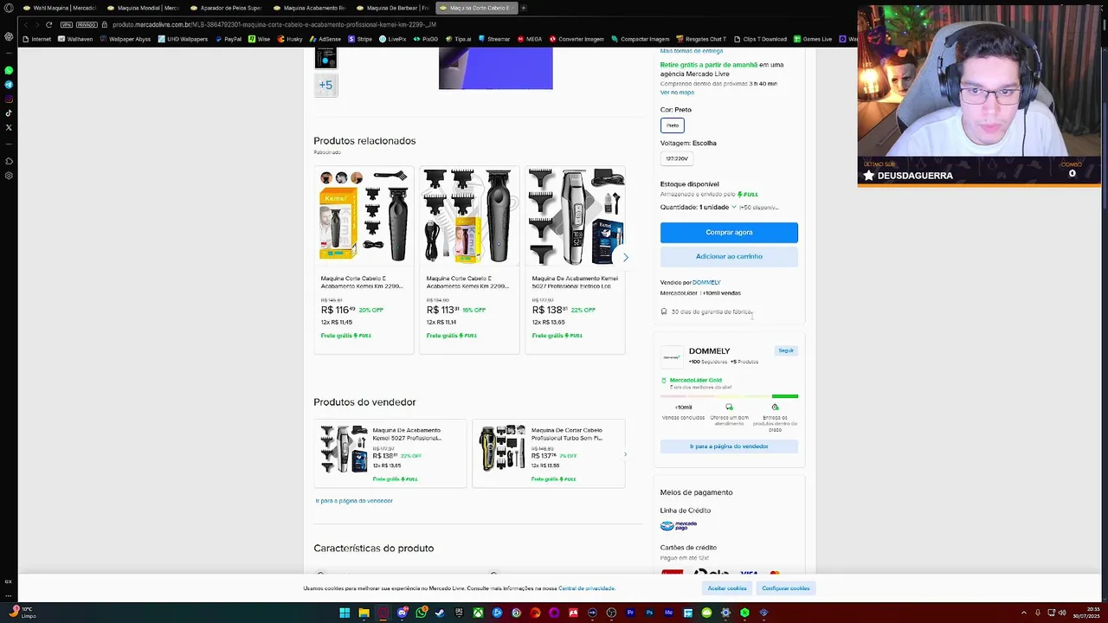1108x623 pixels.
Task: Open the MEGA bookmark
Action: pyautogui.click(x=530, y=39)
